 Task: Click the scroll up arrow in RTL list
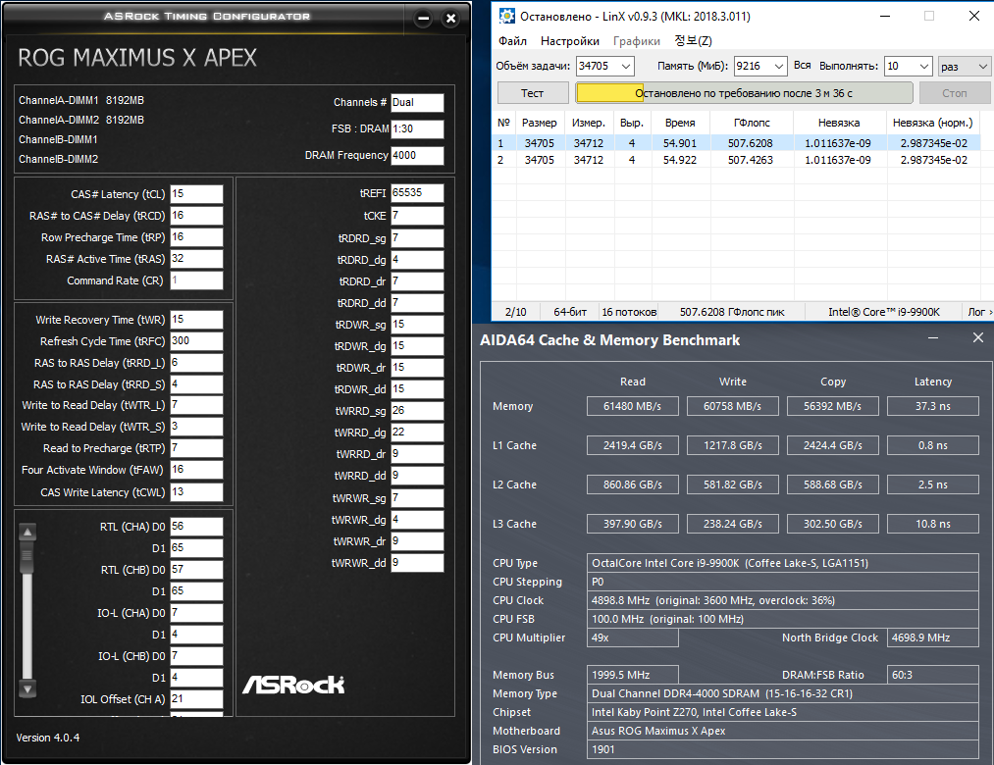click(x=27, y=532)
